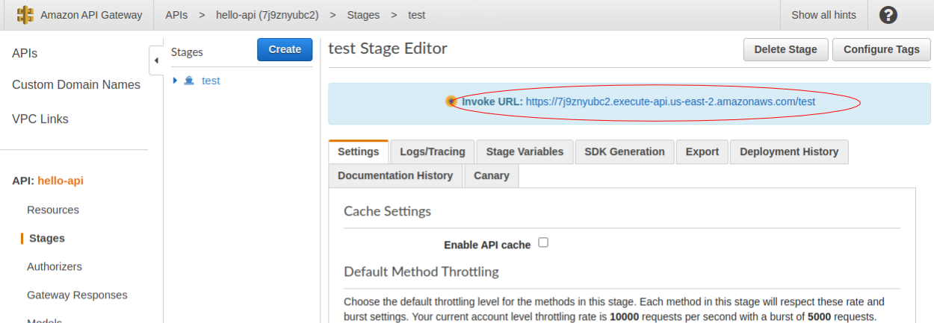Open the Deployment History tab

pyautogui.click(x=789, y=151)
